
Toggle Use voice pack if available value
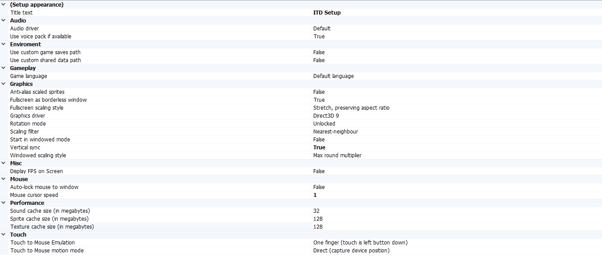click(456, 37)
